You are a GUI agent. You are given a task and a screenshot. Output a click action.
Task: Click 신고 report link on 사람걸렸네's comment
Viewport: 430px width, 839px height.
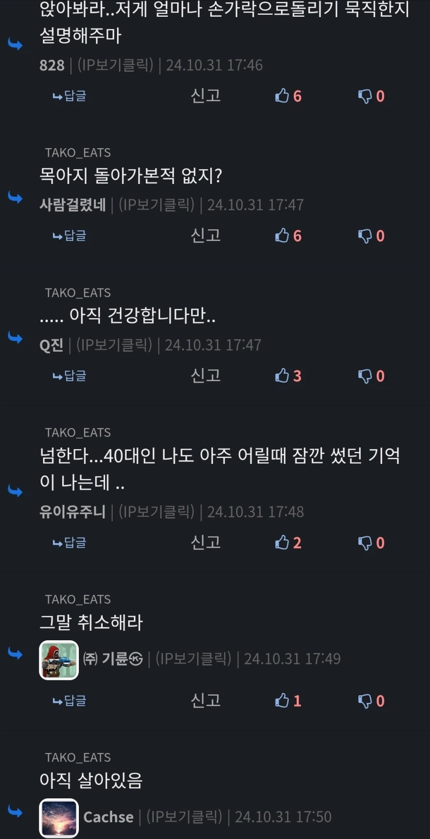pos(205,236)
